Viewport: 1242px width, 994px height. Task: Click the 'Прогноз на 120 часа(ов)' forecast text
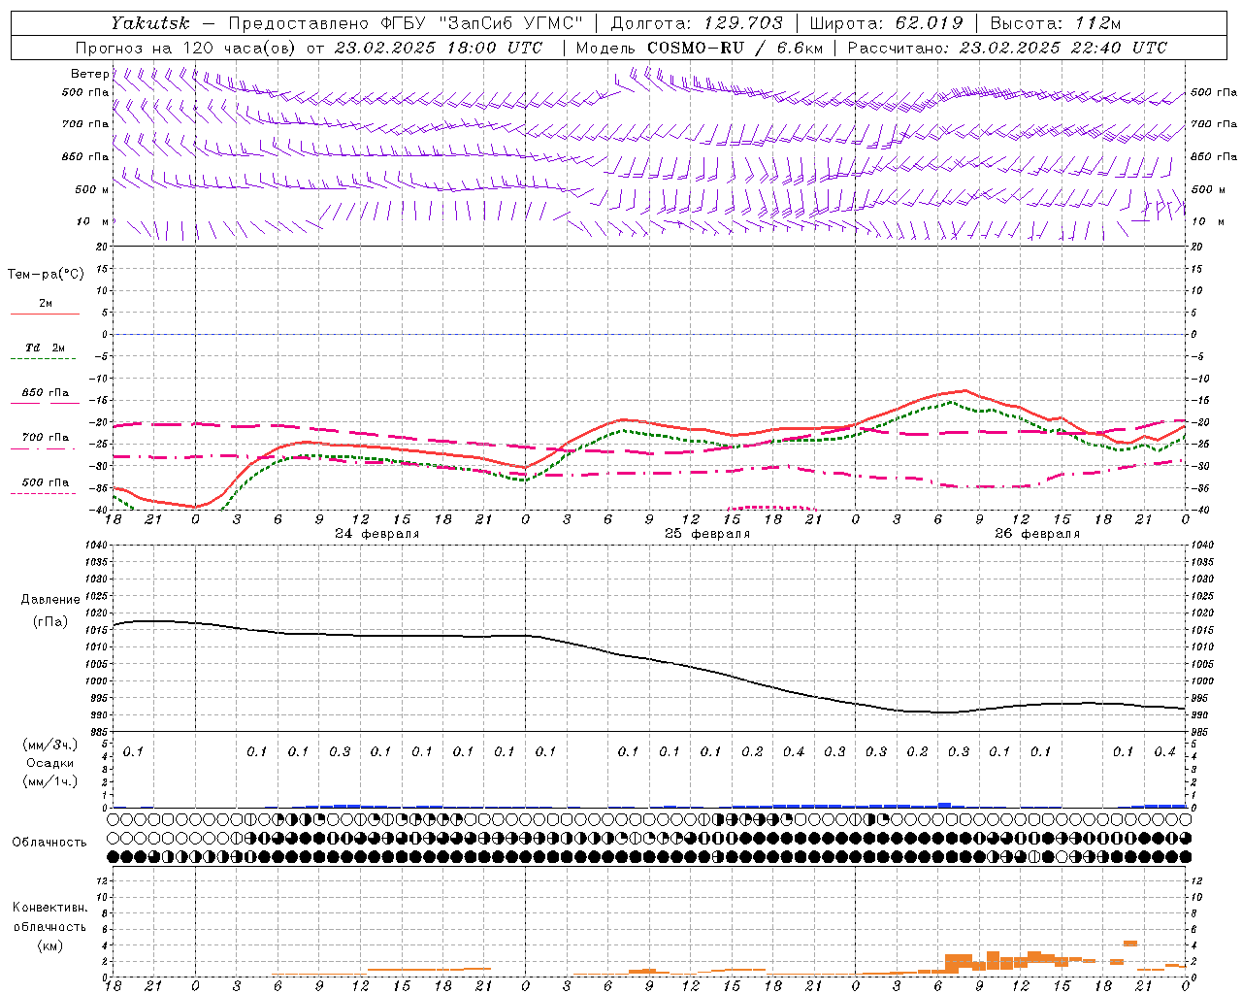click(x=185, y=48)
